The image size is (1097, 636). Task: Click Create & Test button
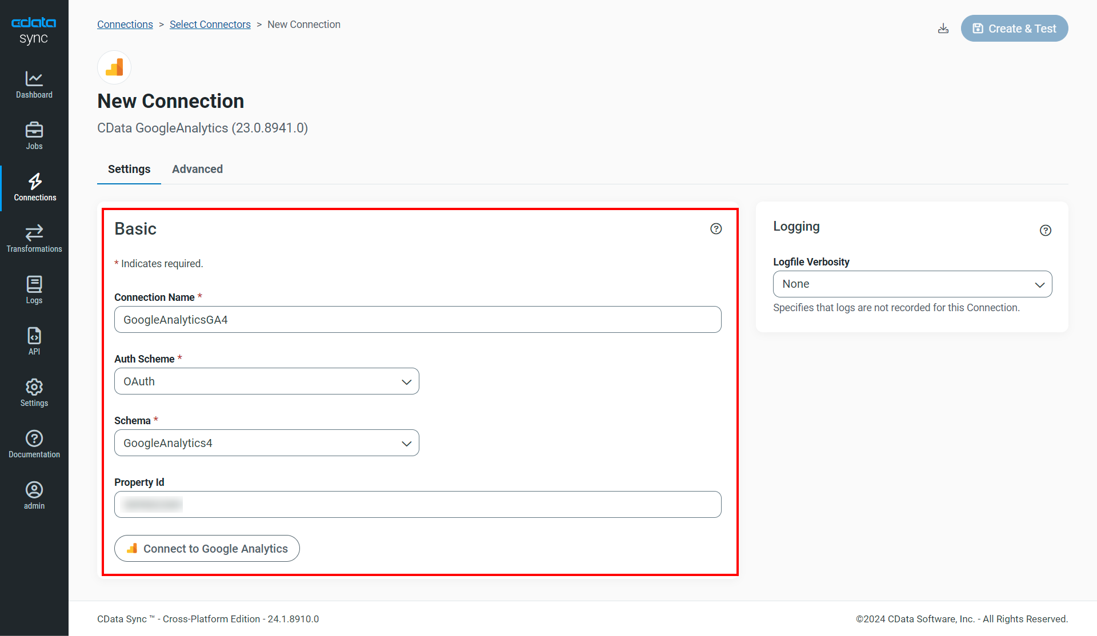(1015, 29)
